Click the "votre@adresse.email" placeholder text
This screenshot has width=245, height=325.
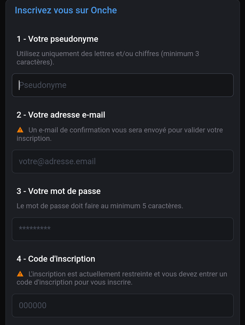click(x=57, y=162)
